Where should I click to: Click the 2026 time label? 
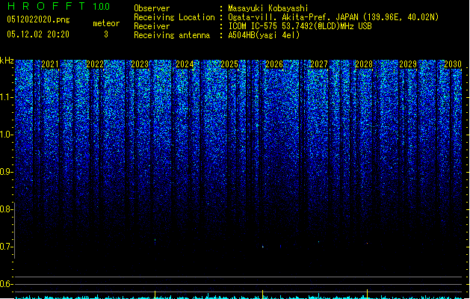point(274,64)
